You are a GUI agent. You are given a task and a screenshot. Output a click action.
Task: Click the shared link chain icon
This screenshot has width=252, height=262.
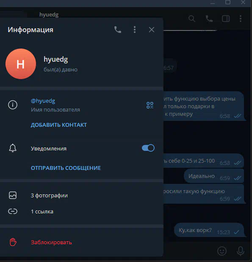click(x=13, y=211)
